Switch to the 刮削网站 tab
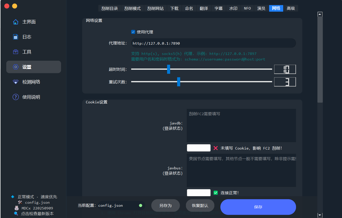 [155, 8]
